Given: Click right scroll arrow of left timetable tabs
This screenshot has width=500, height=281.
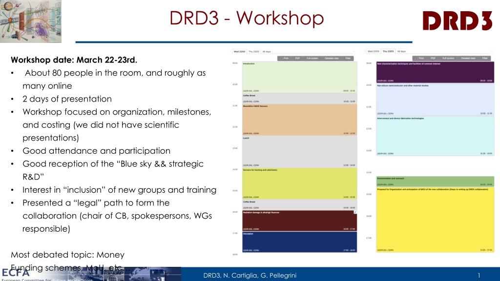Looking at the screenshot, I should coord(354,51).
